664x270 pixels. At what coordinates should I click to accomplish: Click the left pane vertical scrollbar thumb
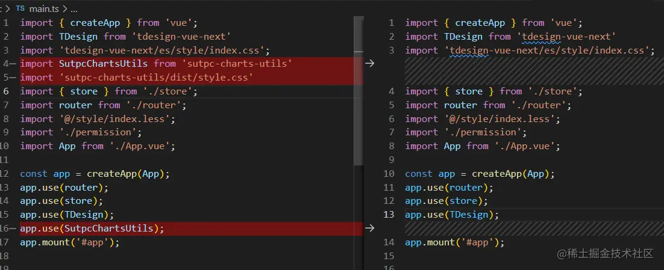point(359,91)
